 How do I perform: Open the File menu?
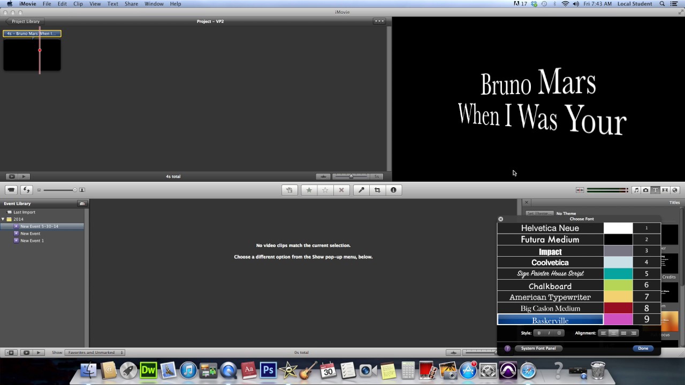(x=47, y=4)
